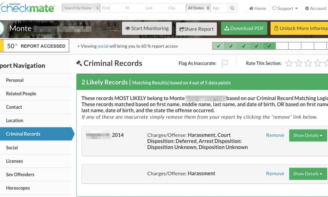
Task: Show details for the second harassment record
Action: (308, 174)
